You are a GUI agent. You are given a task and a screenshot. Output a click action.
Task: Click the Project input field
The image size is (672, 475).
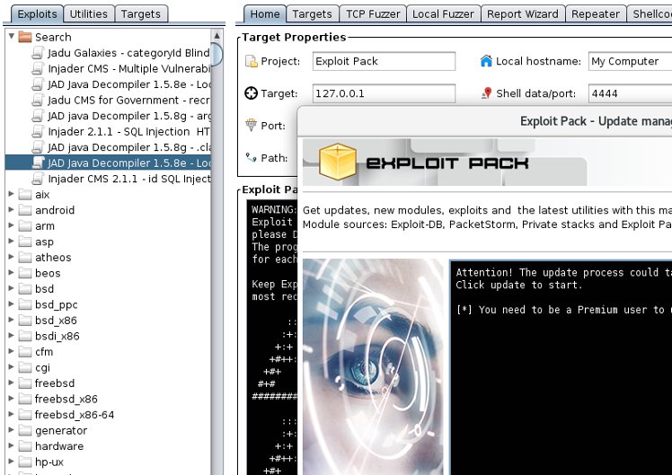coord(384,61)
